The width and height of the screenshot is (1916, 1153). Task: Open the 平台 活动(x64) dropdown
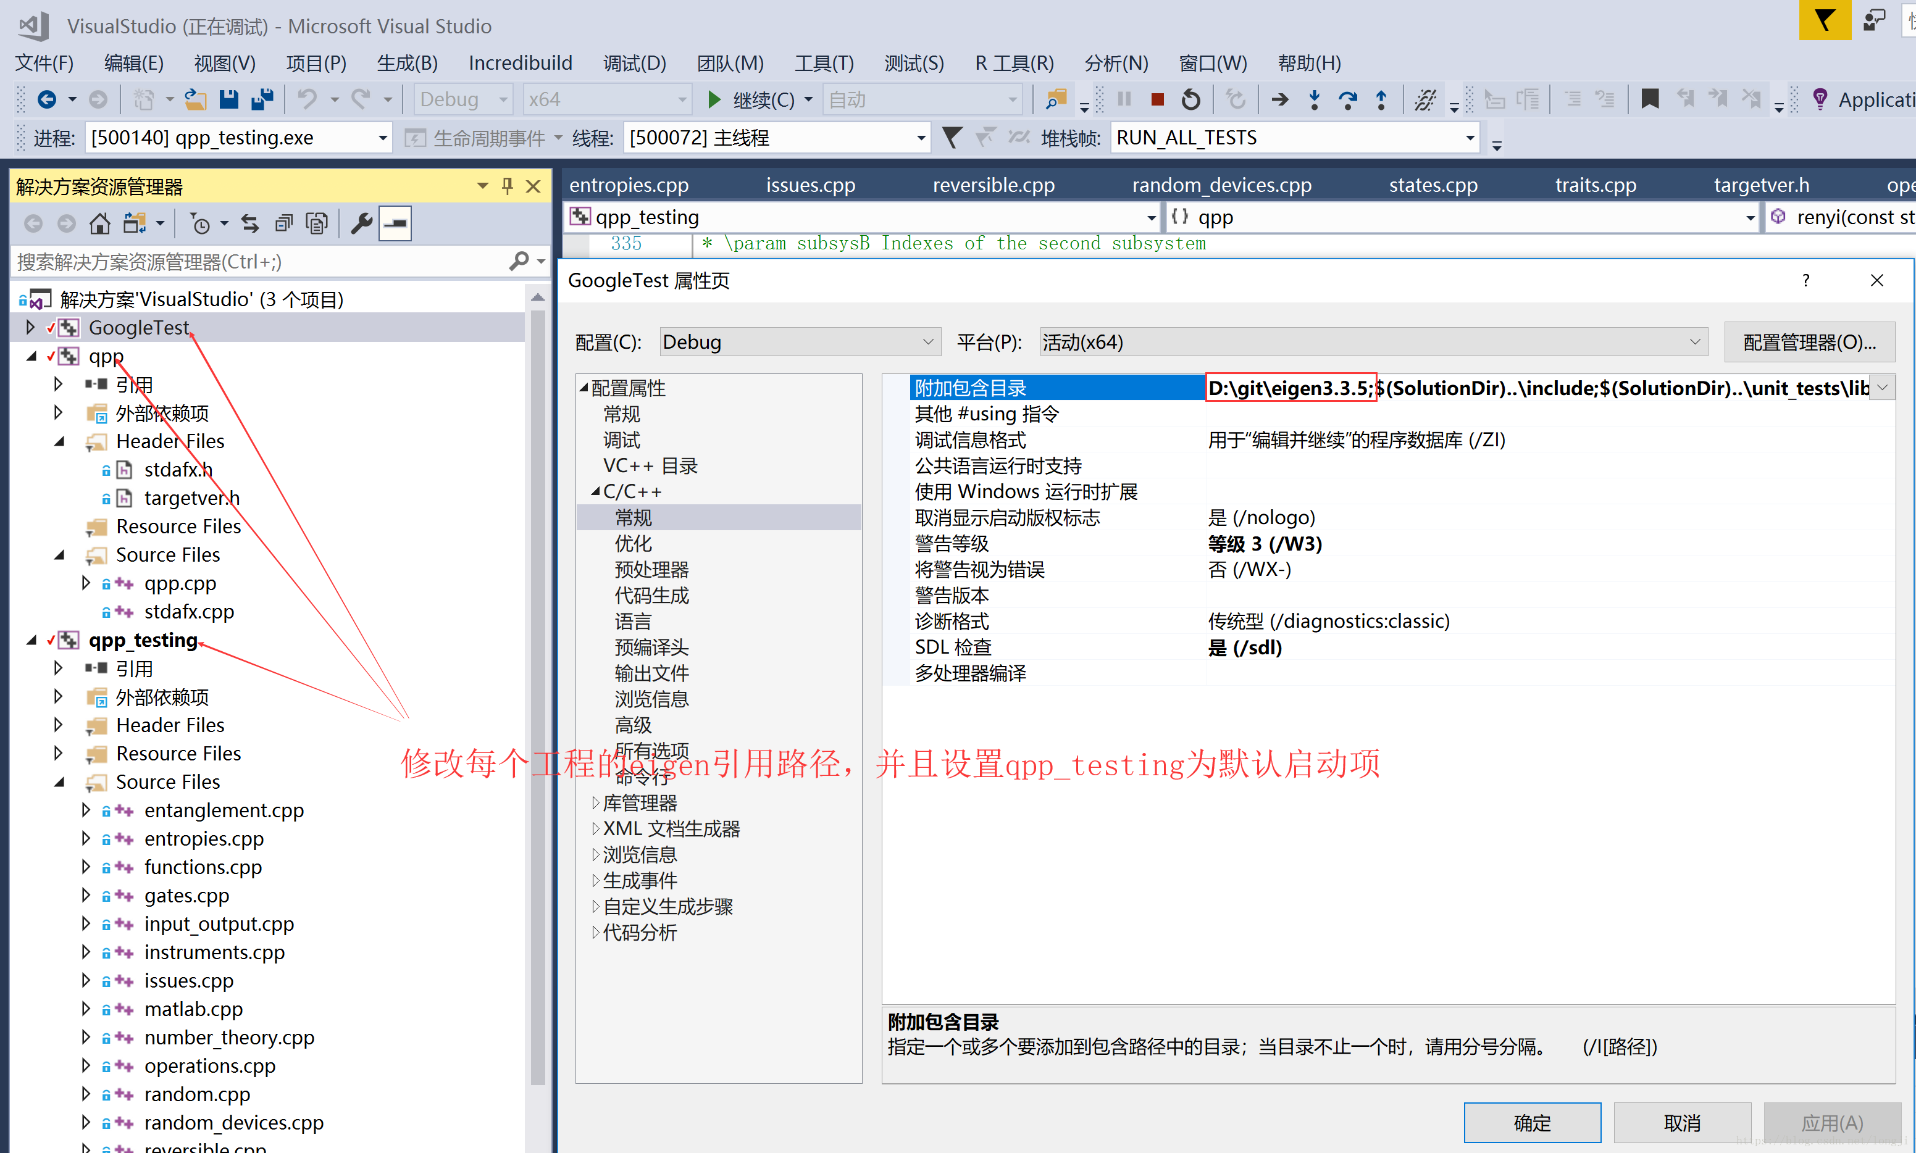point(1694,342)
